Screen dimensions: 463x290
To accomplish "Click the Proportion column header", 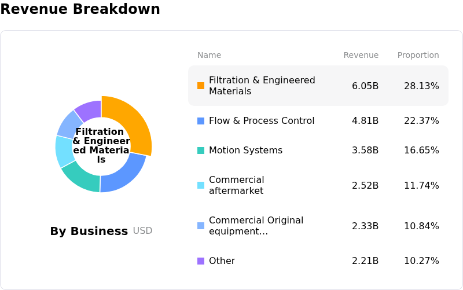I will [418, 55].
